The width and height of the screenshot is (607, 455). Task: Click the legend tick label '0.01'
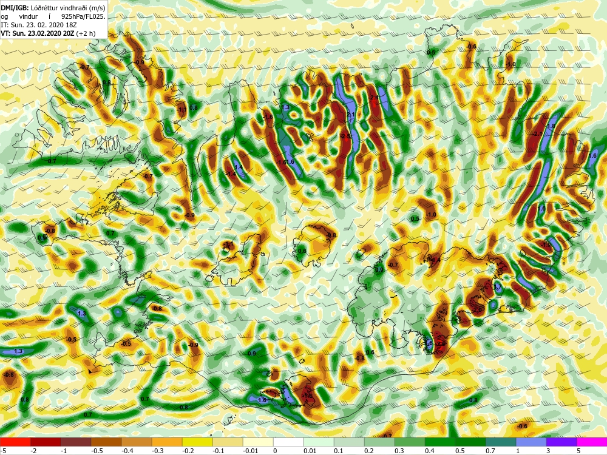(x=310, y=451)
